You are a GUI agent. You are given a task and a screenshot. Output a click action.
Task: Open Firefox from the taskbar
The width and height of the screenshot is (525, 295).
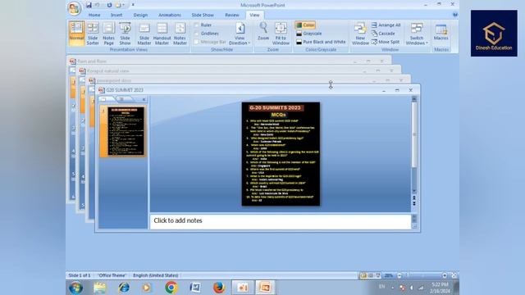point(219,288)
